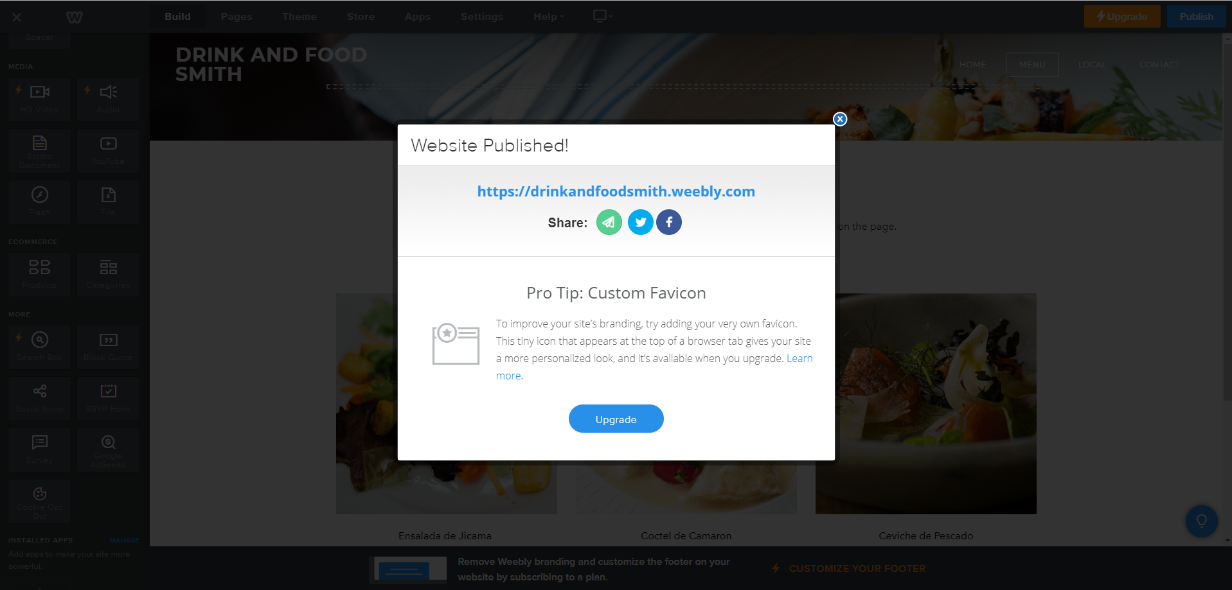Select the Social Icons element
Viewport: 1232px width, 590px height.
click(40, 398)
